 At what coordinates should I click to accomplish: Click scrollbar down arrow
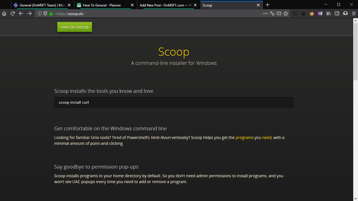coord(355,198)
